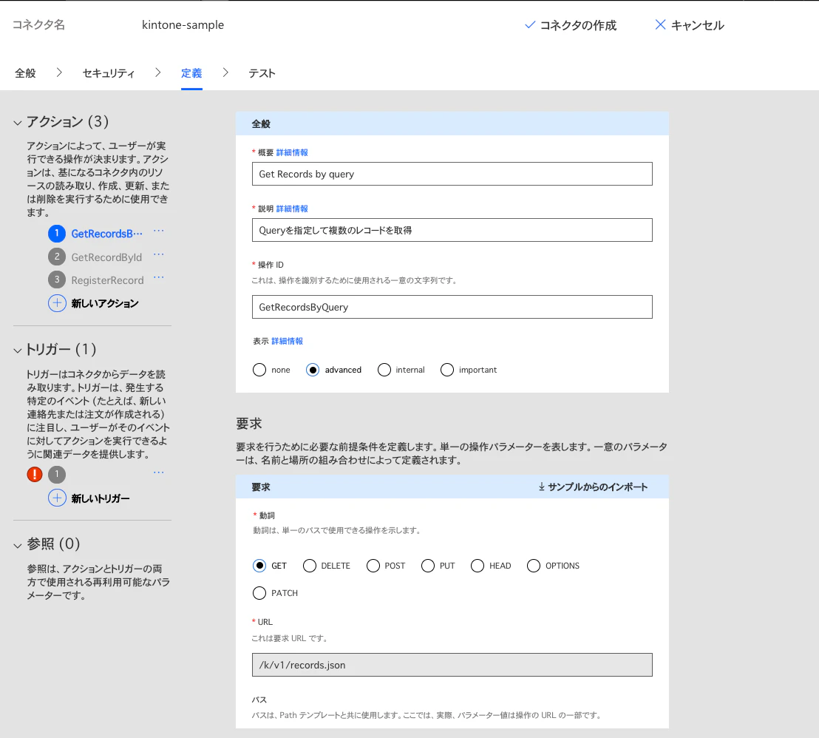This screenshot has height=738, width=819.
Task: Open 詳細情報 link next to 説明
Action: (292, 209)
